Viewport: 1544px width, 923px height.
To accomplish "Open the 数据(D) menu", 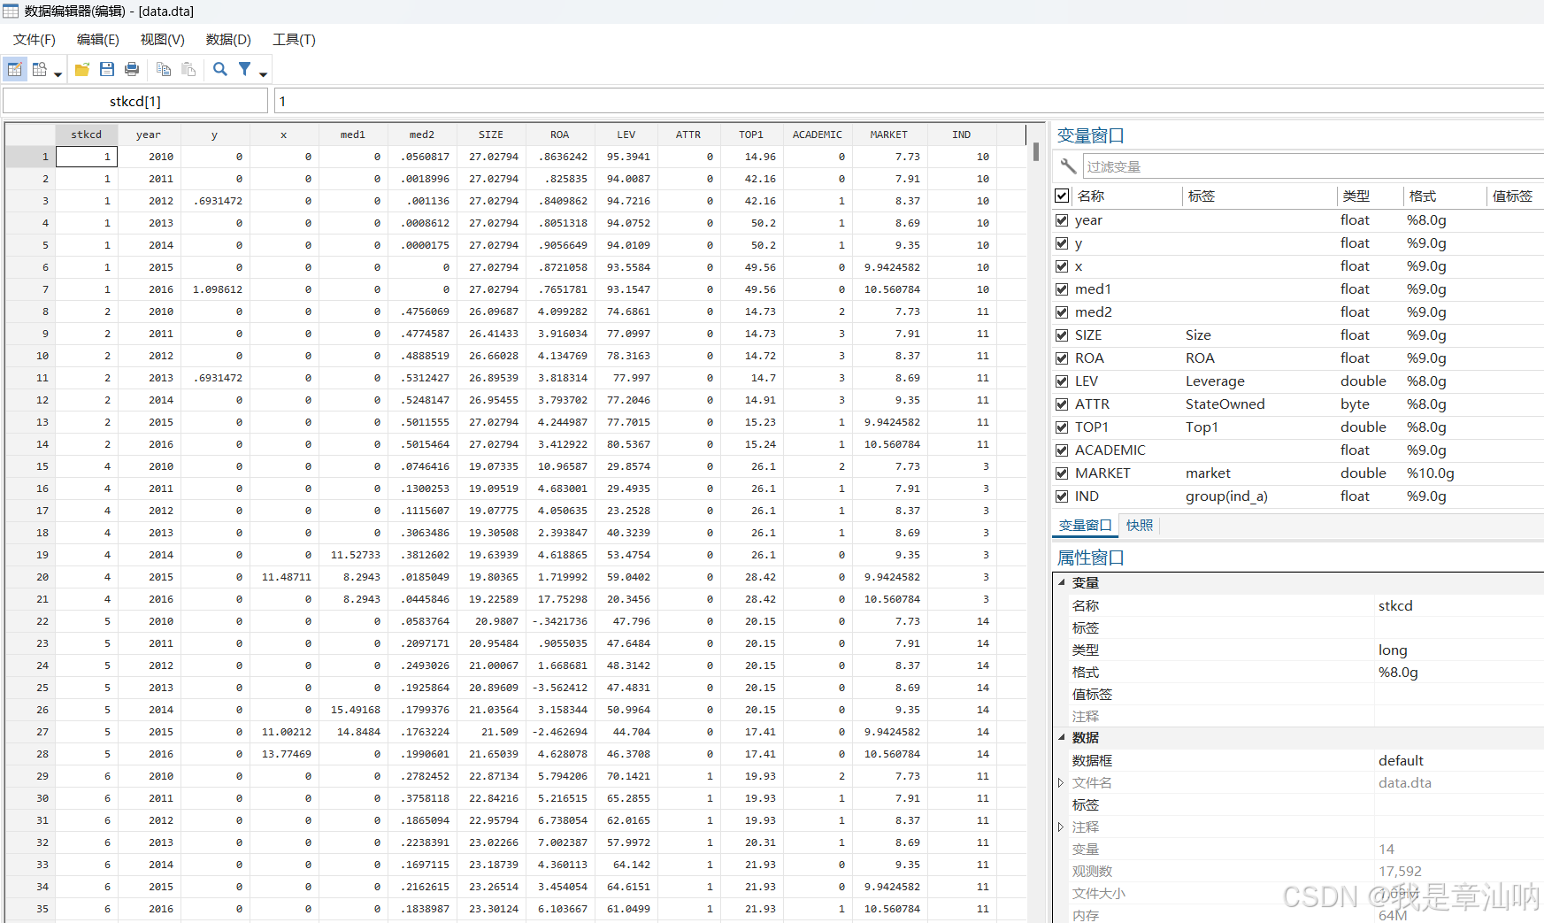I will [228, 39].
